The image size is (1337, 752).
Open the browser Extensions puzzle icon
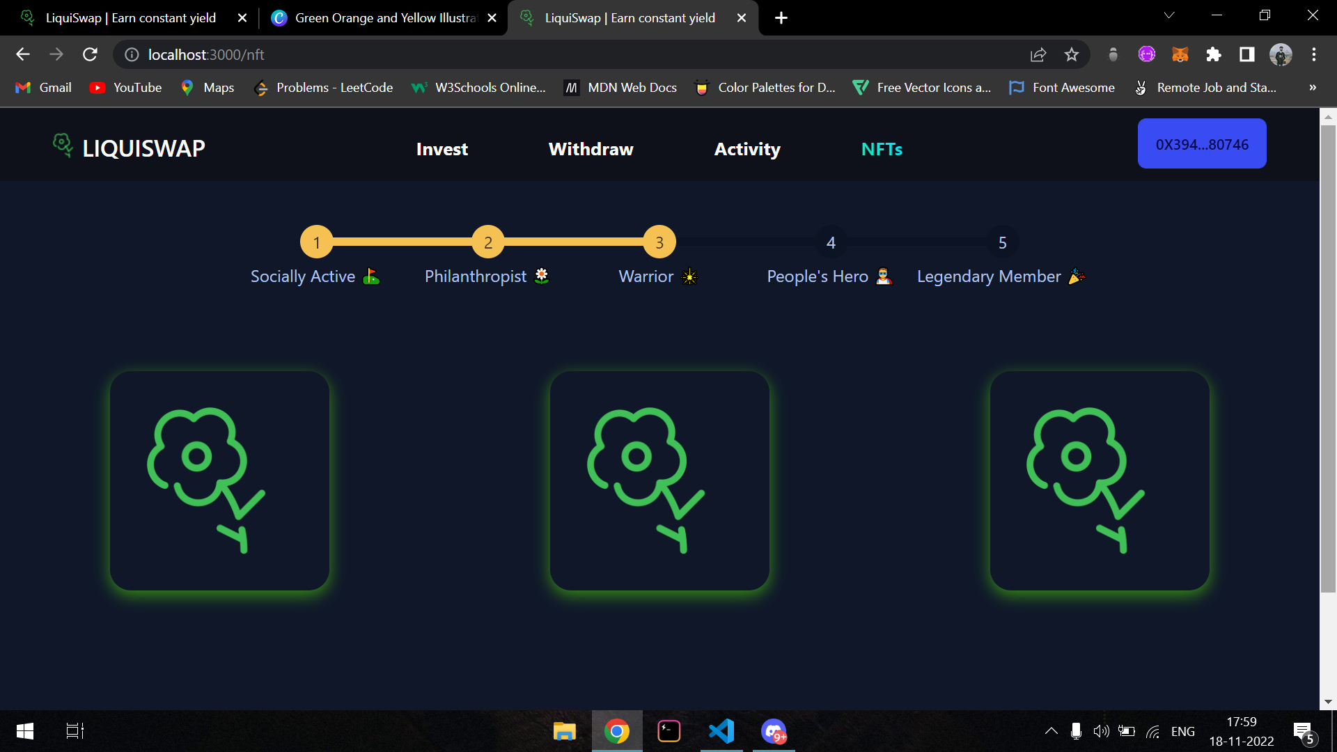pyautogui.click(x=1214, y=54)
